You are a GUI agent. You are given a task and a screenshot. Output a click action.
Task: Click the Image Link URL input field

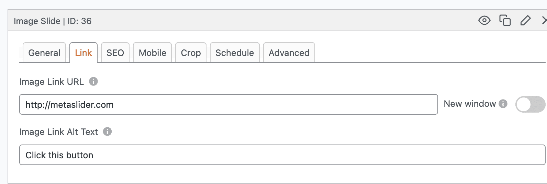coord(228,104)
